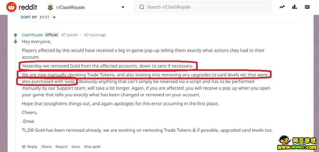Open the ClashRoyale username profile link
The image size is (319, 152).
(32, 35)
